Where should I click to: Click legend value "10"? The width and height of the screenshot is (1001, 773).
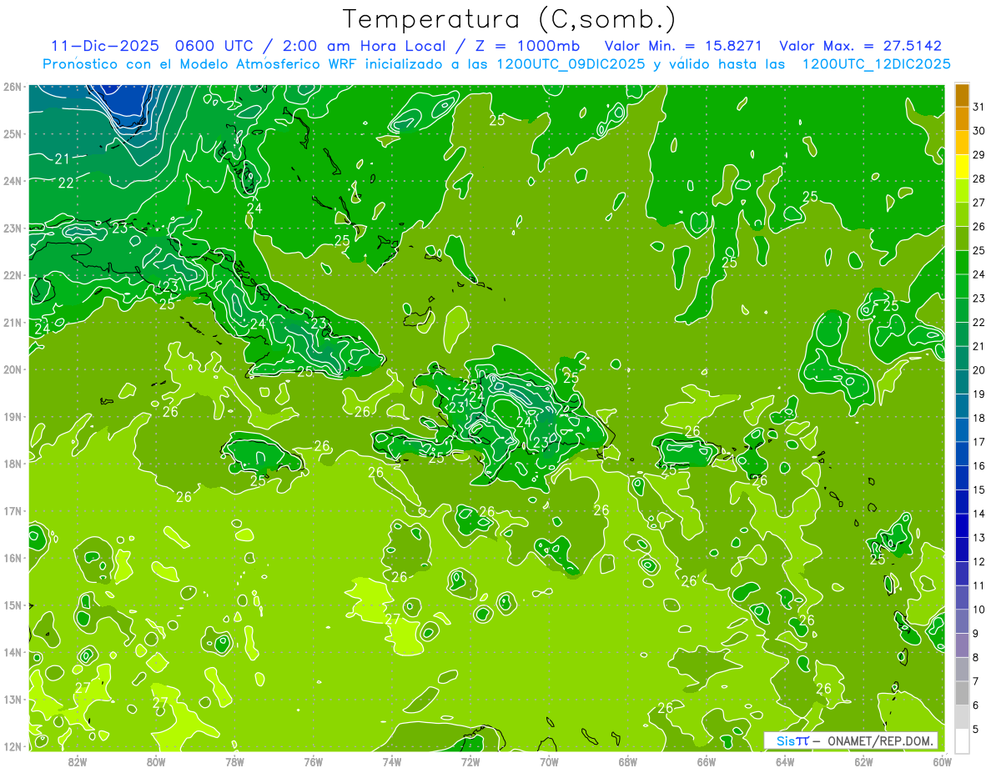point(979,609)
